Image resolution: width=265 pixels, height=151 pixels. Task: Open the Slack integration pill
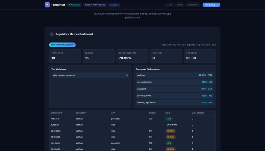[180, 5]
